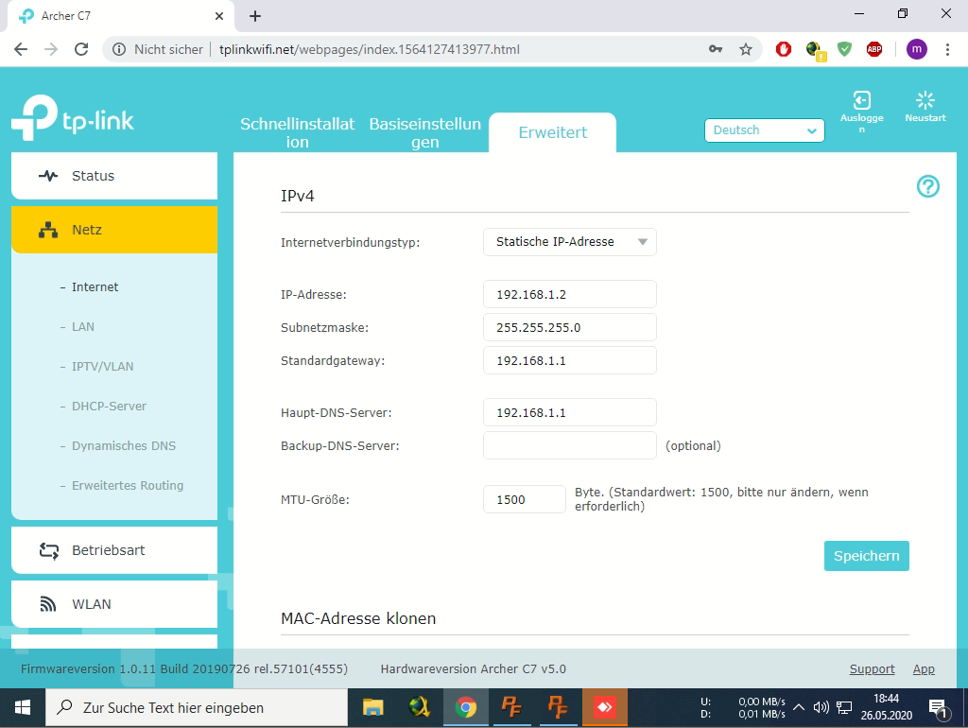Open the Chrome profile avatar 'm'

(916, 49)
